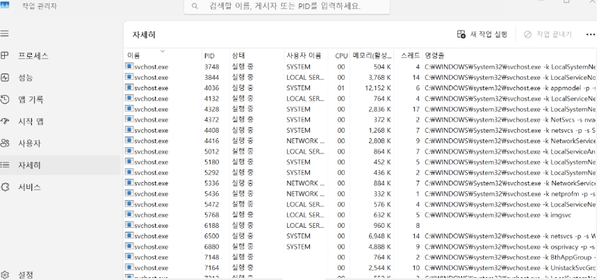
Task: Select the PID 5336 cell
Action: click(212, 183)
